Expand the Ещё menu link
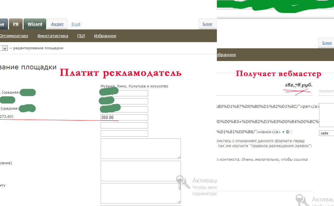Image resolution: width=334 pixels, height=206 pixels. point(76,24)
